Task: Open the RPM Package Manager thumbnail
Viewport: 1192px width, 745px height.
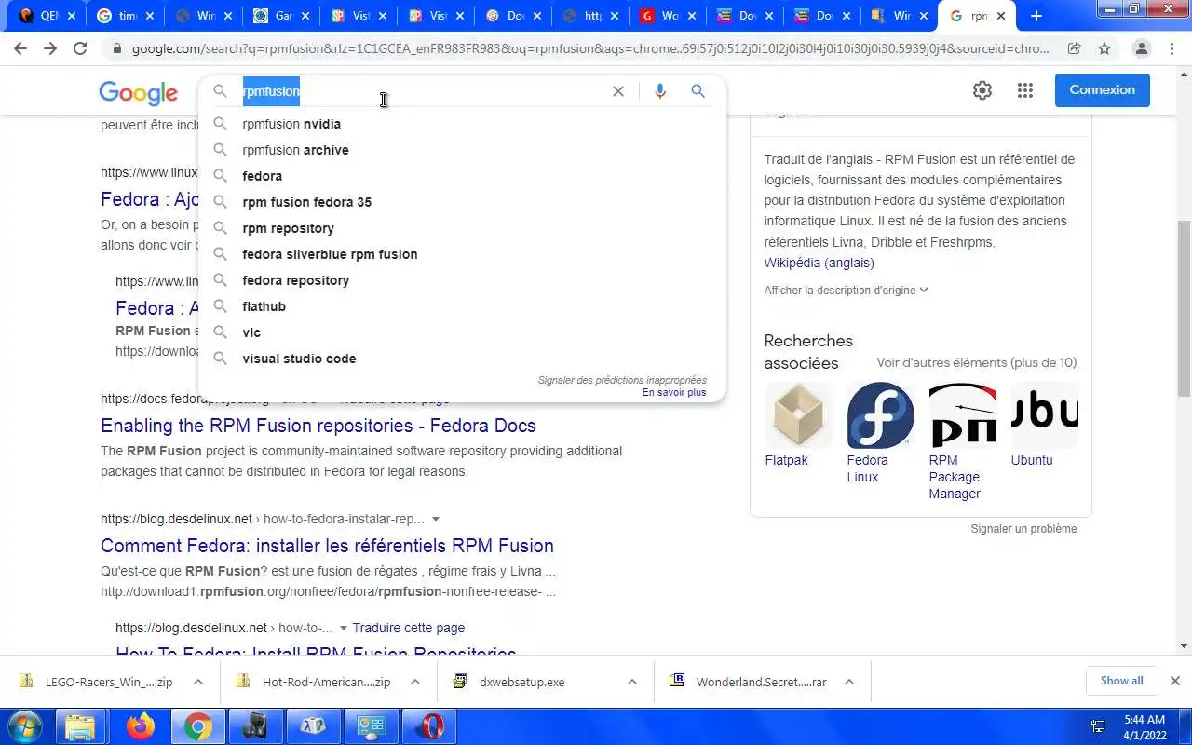Action: [x=962, y=415]
